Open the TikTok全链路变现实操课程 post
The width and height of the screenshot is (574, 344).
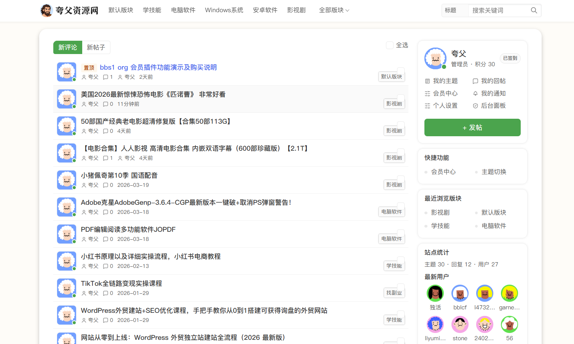(x=121, y=283)
